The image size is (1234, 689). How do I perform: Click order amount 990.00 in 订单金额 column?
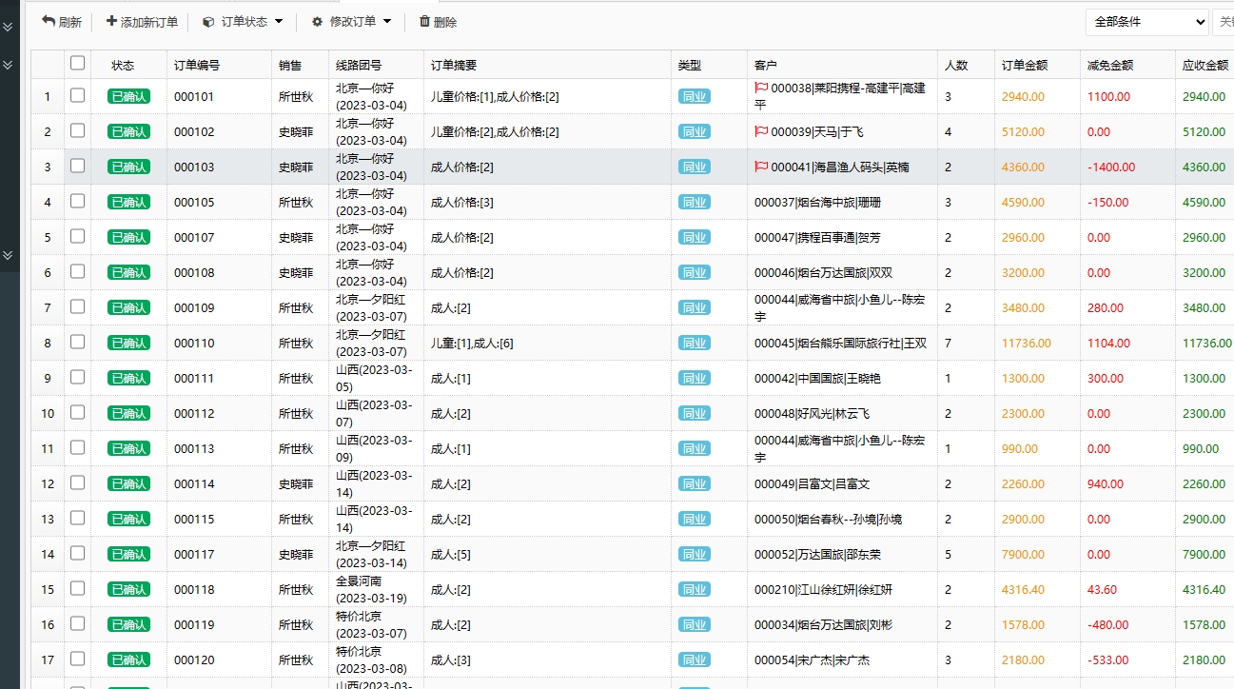tap(1020, 448)
